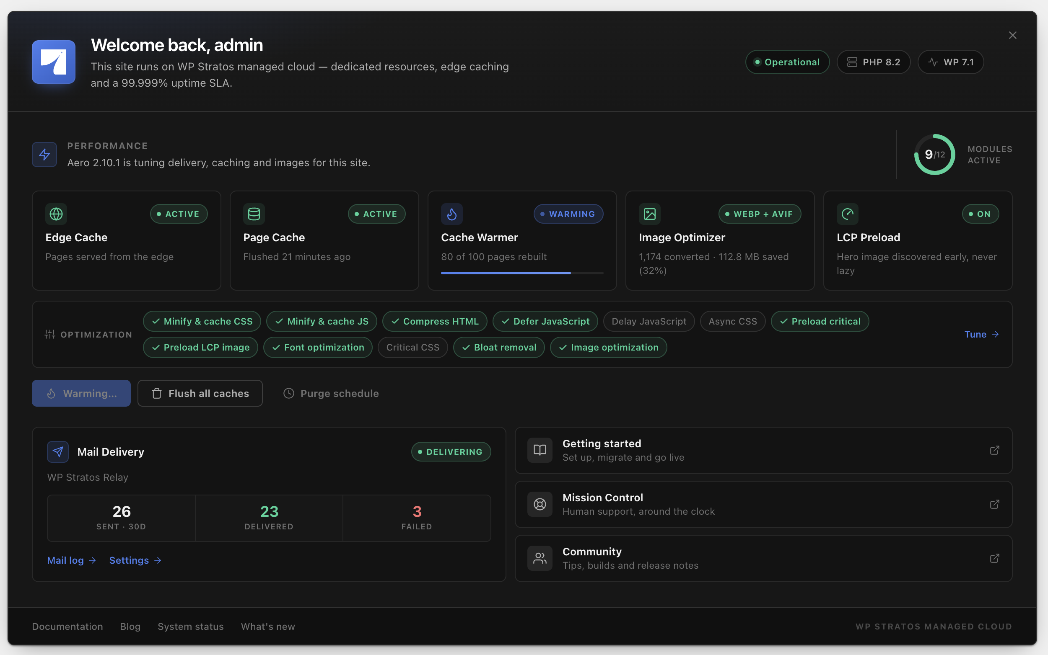Click the Page Cache database icon
The image size is (1048, 655).
(x=254, y=214)
